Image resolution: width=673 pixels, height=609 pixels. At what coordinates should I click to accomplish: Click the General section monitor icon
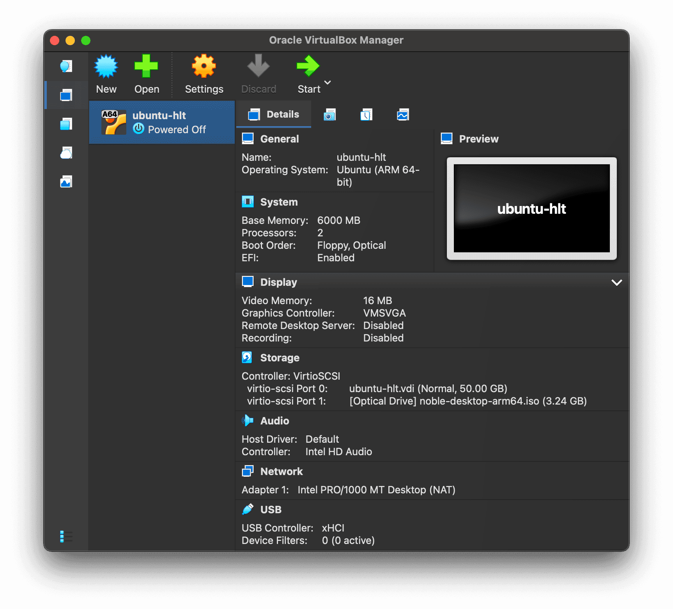click(248, 139)
